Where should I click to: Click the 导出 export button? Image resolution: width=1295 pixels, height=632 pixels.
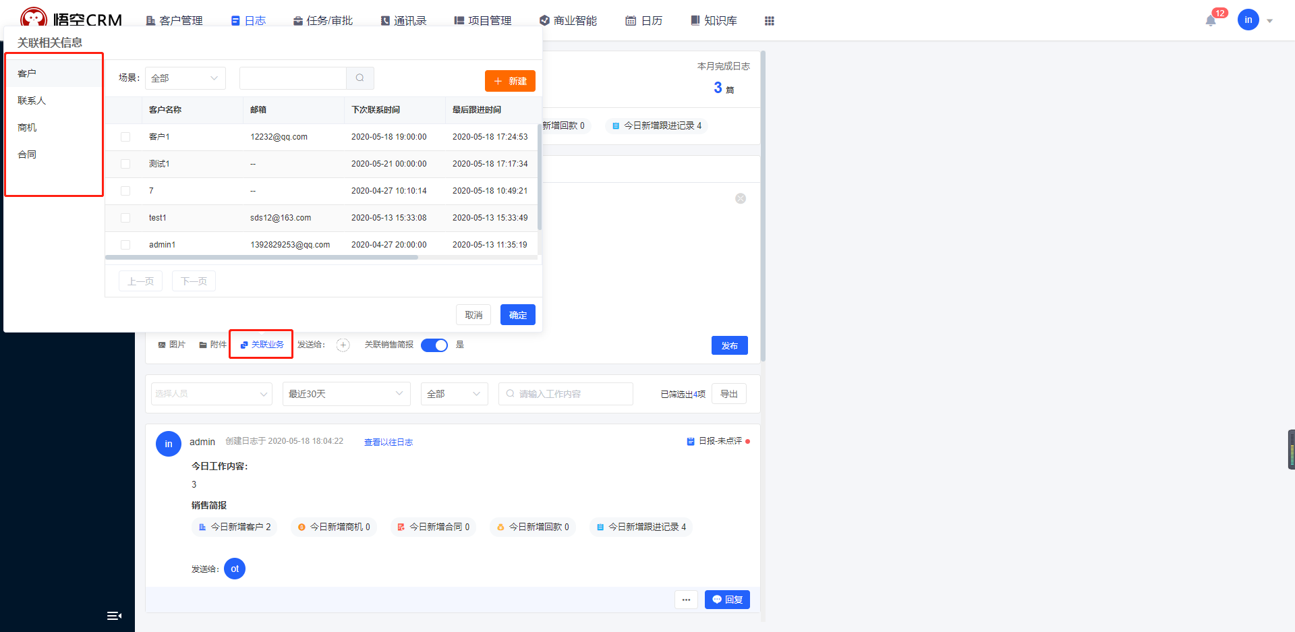click(x=729, y=394)
